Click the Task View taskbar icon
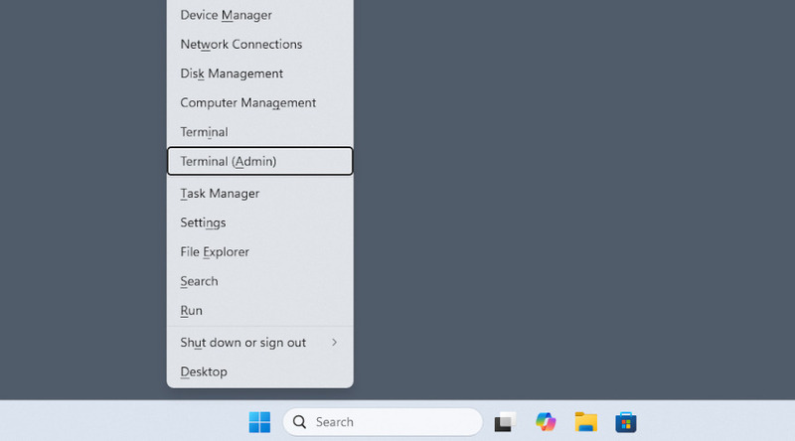Screen dimensions: 795x441 coord(505,422)
